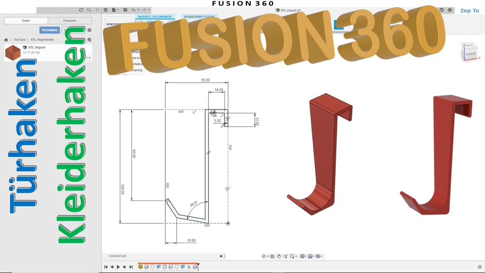
Task: Select the 100.00 sketch dimension
Action: tap(123, 190)
